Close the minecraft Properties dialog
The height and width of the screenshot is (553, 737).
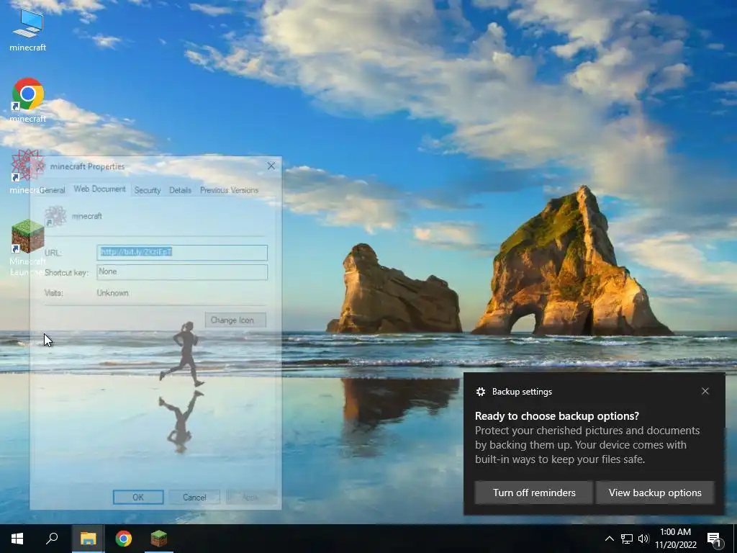click(271, 166)
